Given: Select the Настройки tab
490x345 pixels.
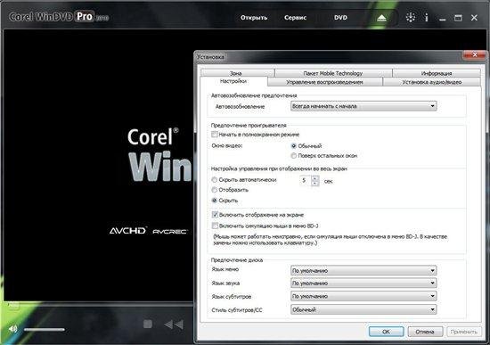Looking at the screenshot, I should coord(233,81).
